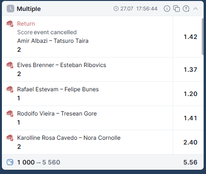Collapse the Multiple bet with the chevron
This screenshot has width=206, height=174.
(196, 9)
